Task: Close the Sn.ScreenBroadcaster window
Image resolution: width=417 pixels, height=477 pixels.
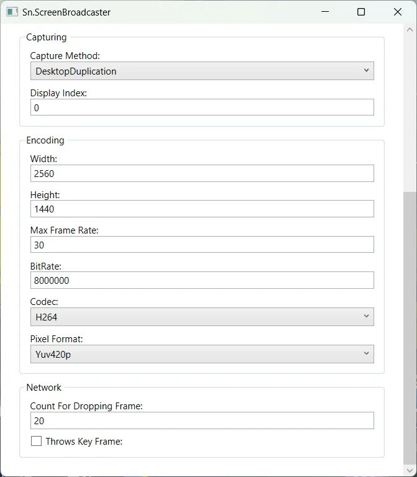Action: (x=398, y=12)
